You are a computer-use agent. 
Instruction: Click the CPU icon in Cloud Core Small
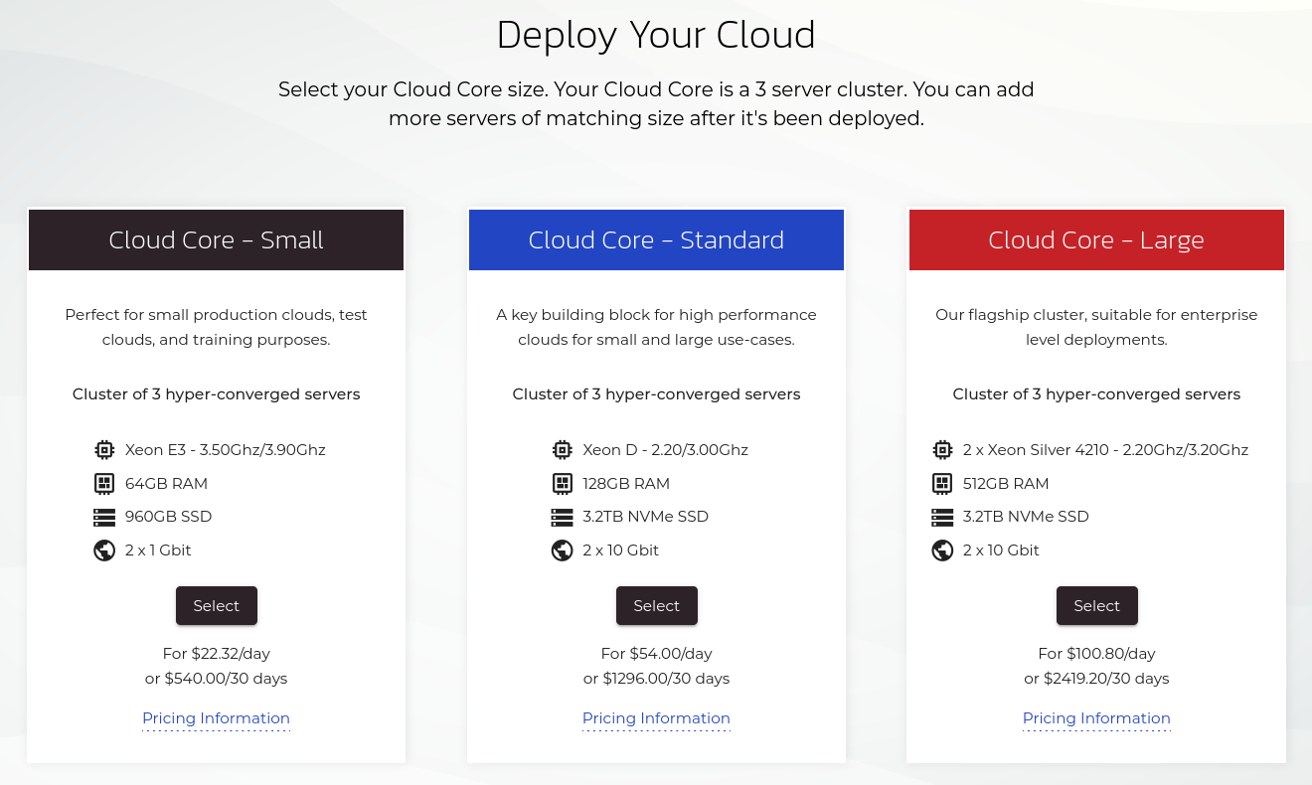pos(104,450)
